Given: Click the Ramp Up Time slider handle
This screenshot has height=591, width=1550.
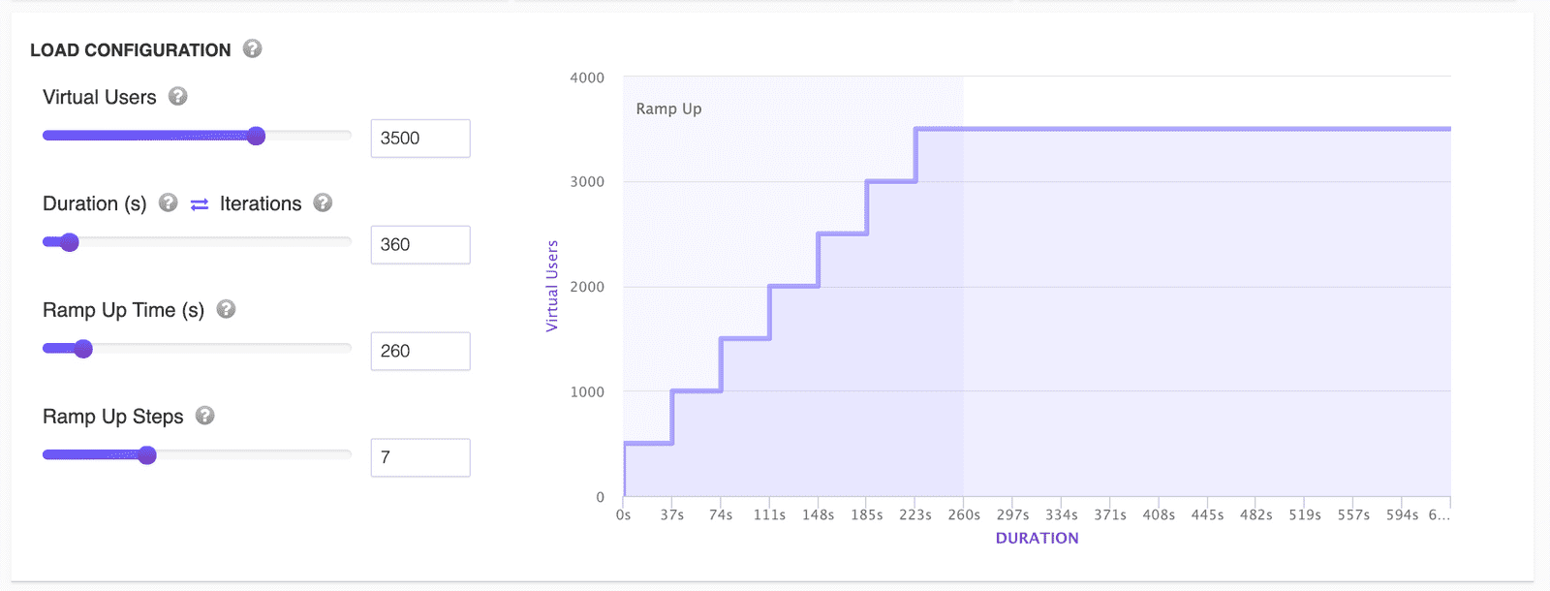Looking at the screenshot, I should pyautogui.click(x=83, y=349).
